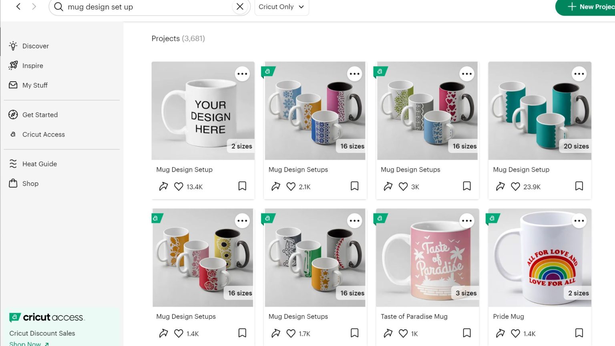
Task: Click the Get Started sidebar icon
Action: tap(13, 115)
